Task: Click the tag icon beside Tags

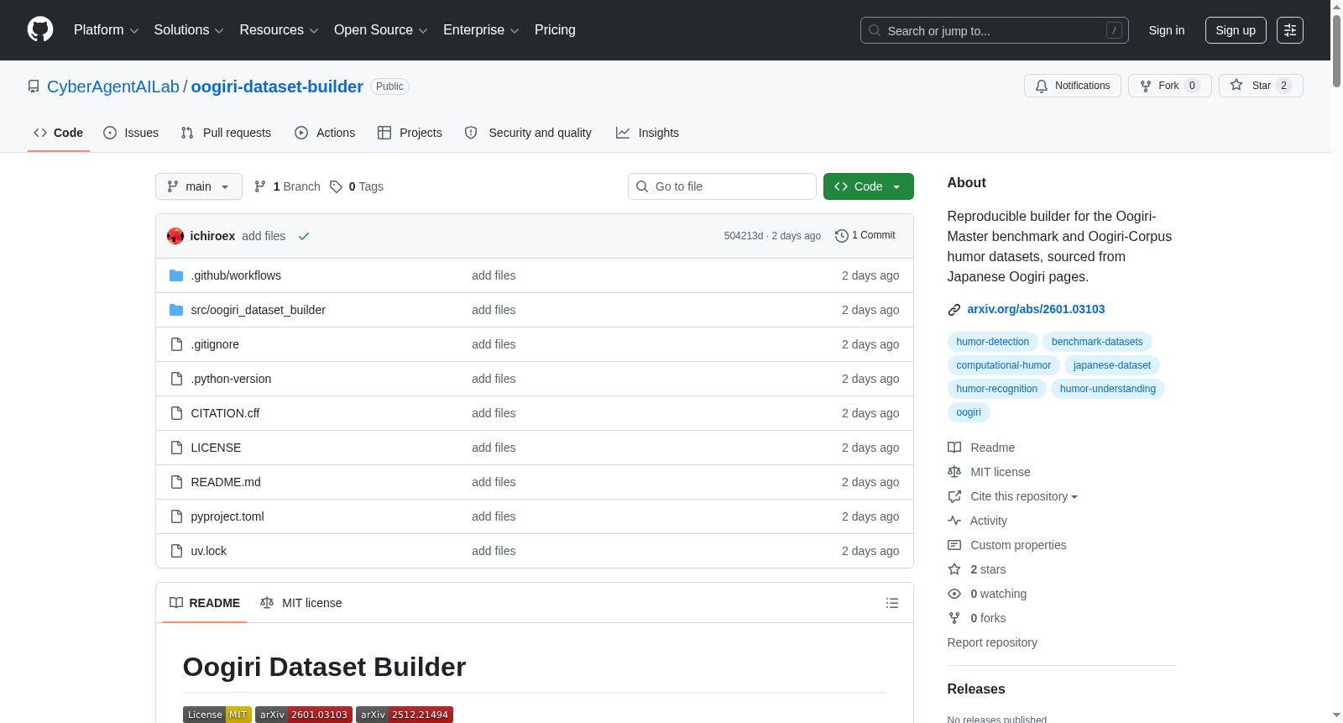Action: click(x=336, y=186)
